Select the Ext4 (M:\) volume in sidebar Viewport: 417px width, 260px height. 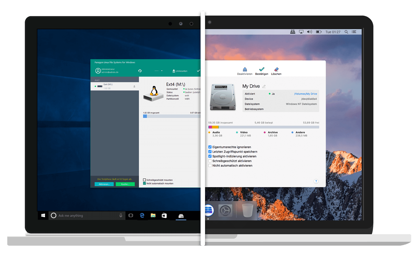(x=115, y=86)
